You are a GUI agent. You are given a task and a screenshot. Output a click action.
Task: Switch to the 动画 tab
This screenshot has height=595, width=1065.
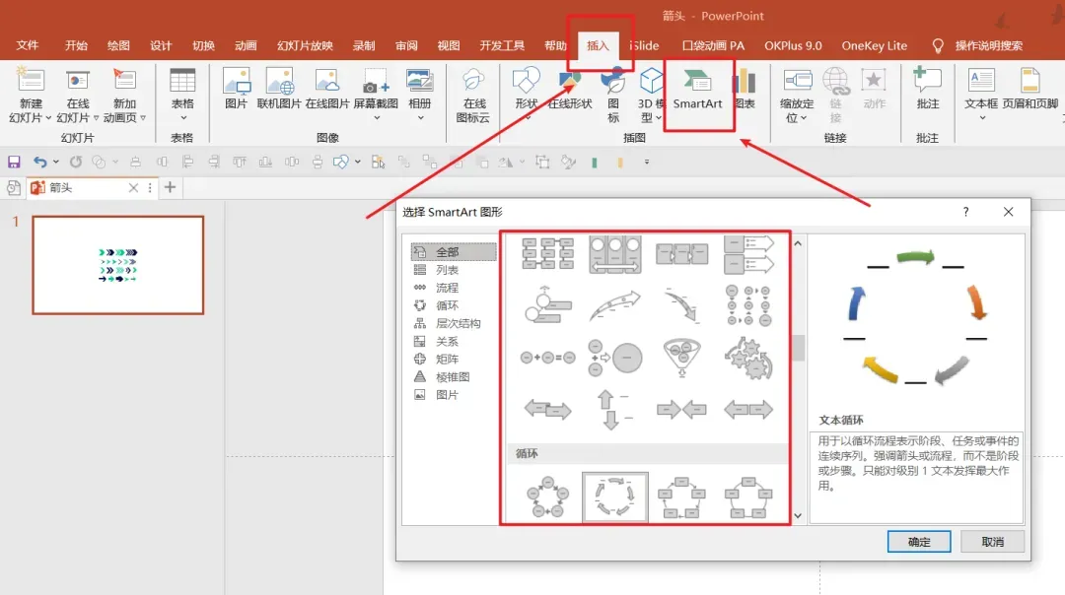pos(246,45)
